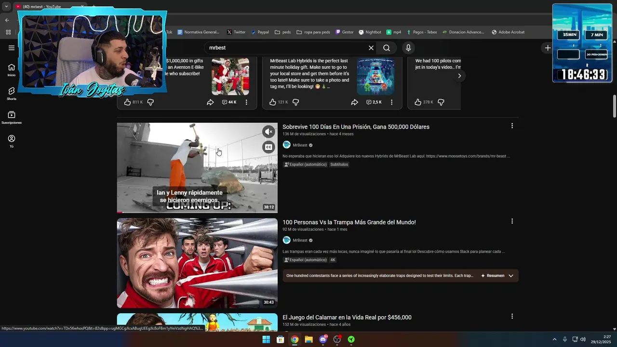Image resolution: width=617 pixels, height=347 pixels.
Task: Dislike the MrBeast Lab Hybrids post
Action: pos(296,102)
